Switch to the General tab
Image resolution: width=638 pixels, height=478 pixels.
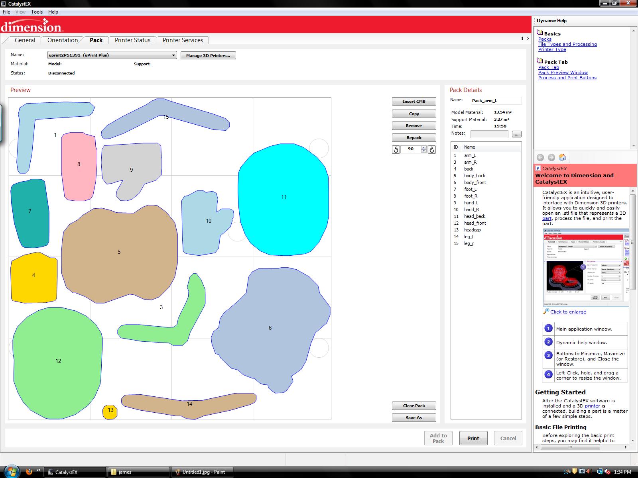pyautogui.click(x=25, y=40)
